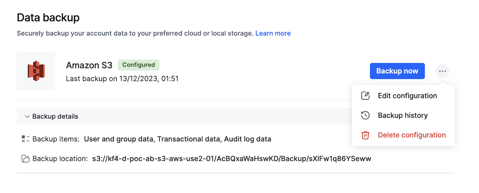The image size is (479, 193).
Task: Open the three-dot more options button
Action: pyautogui.click(x=442, y=71)
